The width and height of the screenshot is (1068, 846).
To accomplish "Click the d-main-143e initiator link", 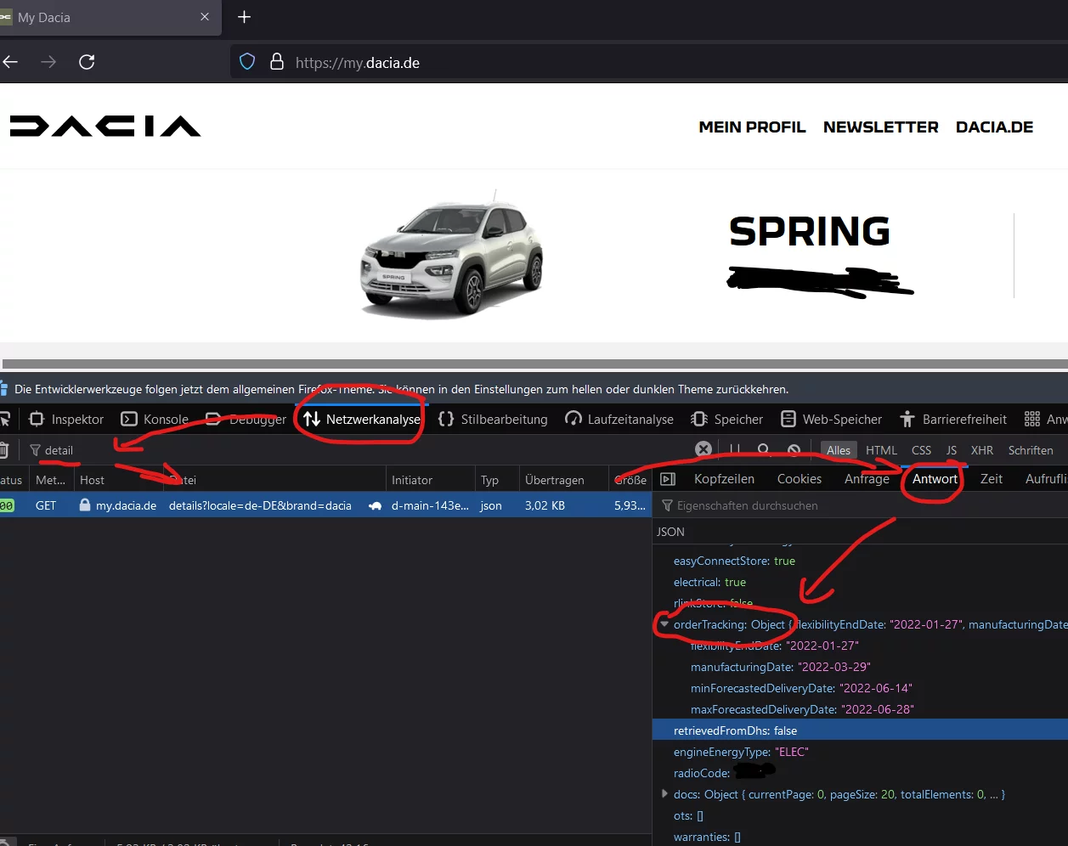I will click(x=430, y=505).
